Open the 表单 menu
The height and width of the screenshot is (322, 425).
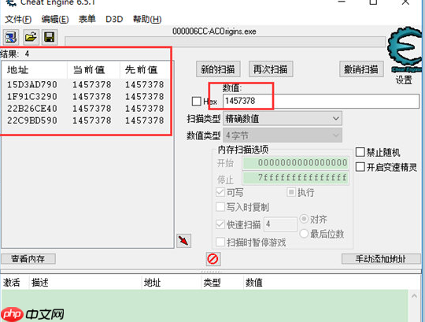87,19
